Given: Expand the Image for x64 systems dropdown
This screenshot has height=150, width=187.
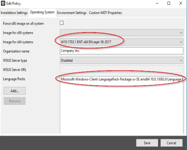Looking at the screenshot, I should [x=122, y=42].
